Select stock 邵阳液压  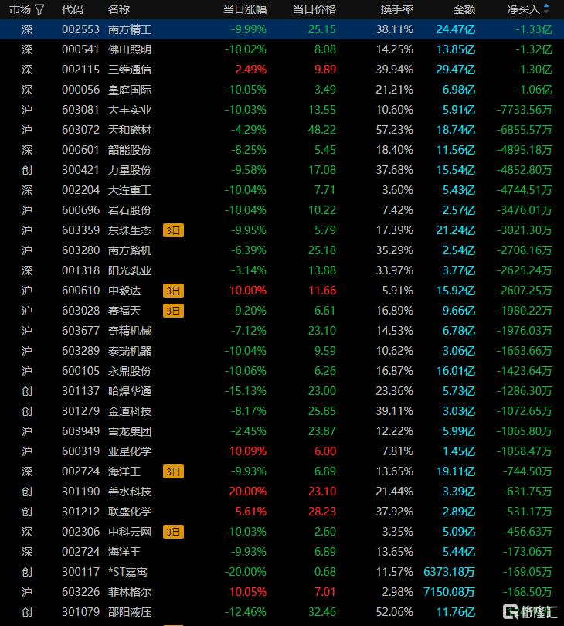(x=130, y=612)
